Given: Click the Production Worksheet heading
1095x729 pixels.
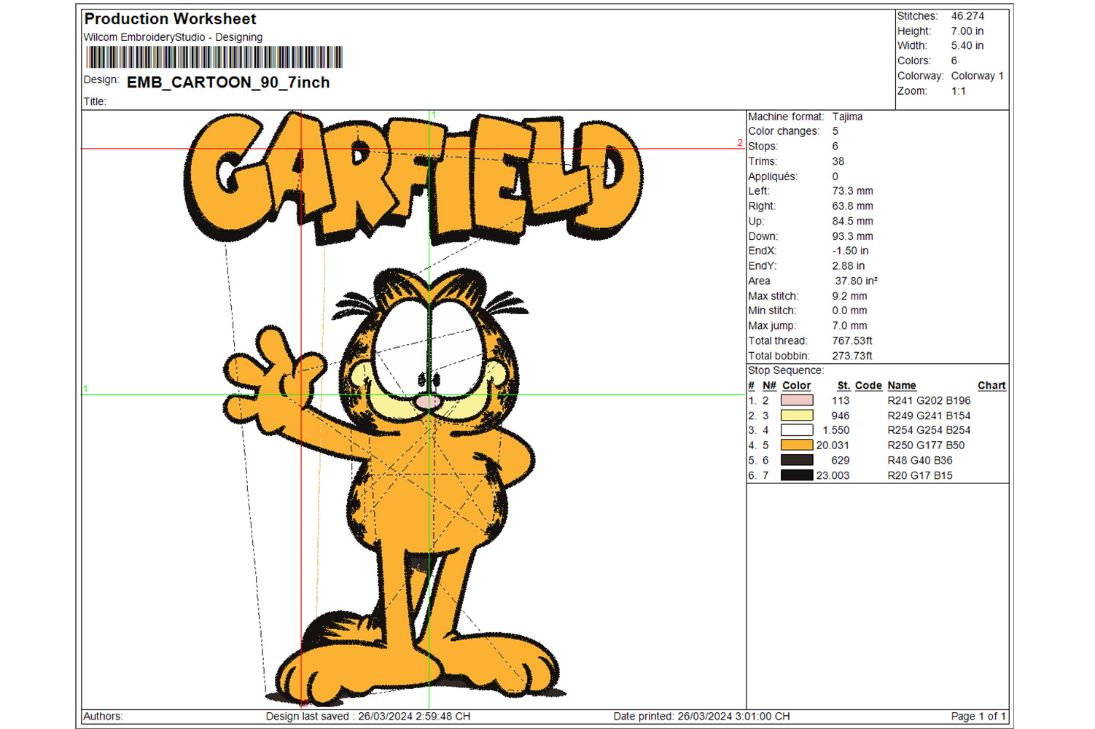Looking at the screenshot, I should (171, 19).
